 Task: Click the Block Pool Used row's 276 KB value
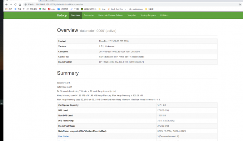pyautogui.click(x=163, y=126)
